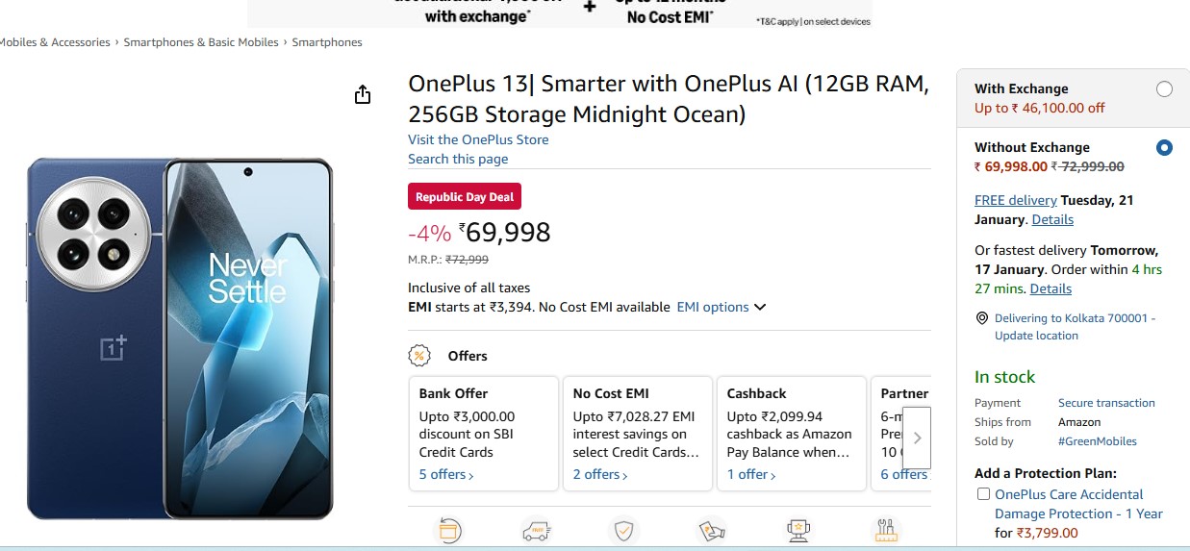1190x551 pixels.
Task: Click the OnePlus 13 product image
Action: 181,338
